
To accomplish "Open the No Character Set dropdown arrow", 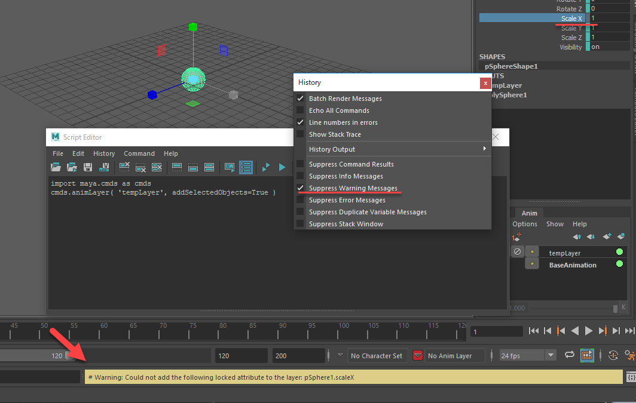I will 340,355.
